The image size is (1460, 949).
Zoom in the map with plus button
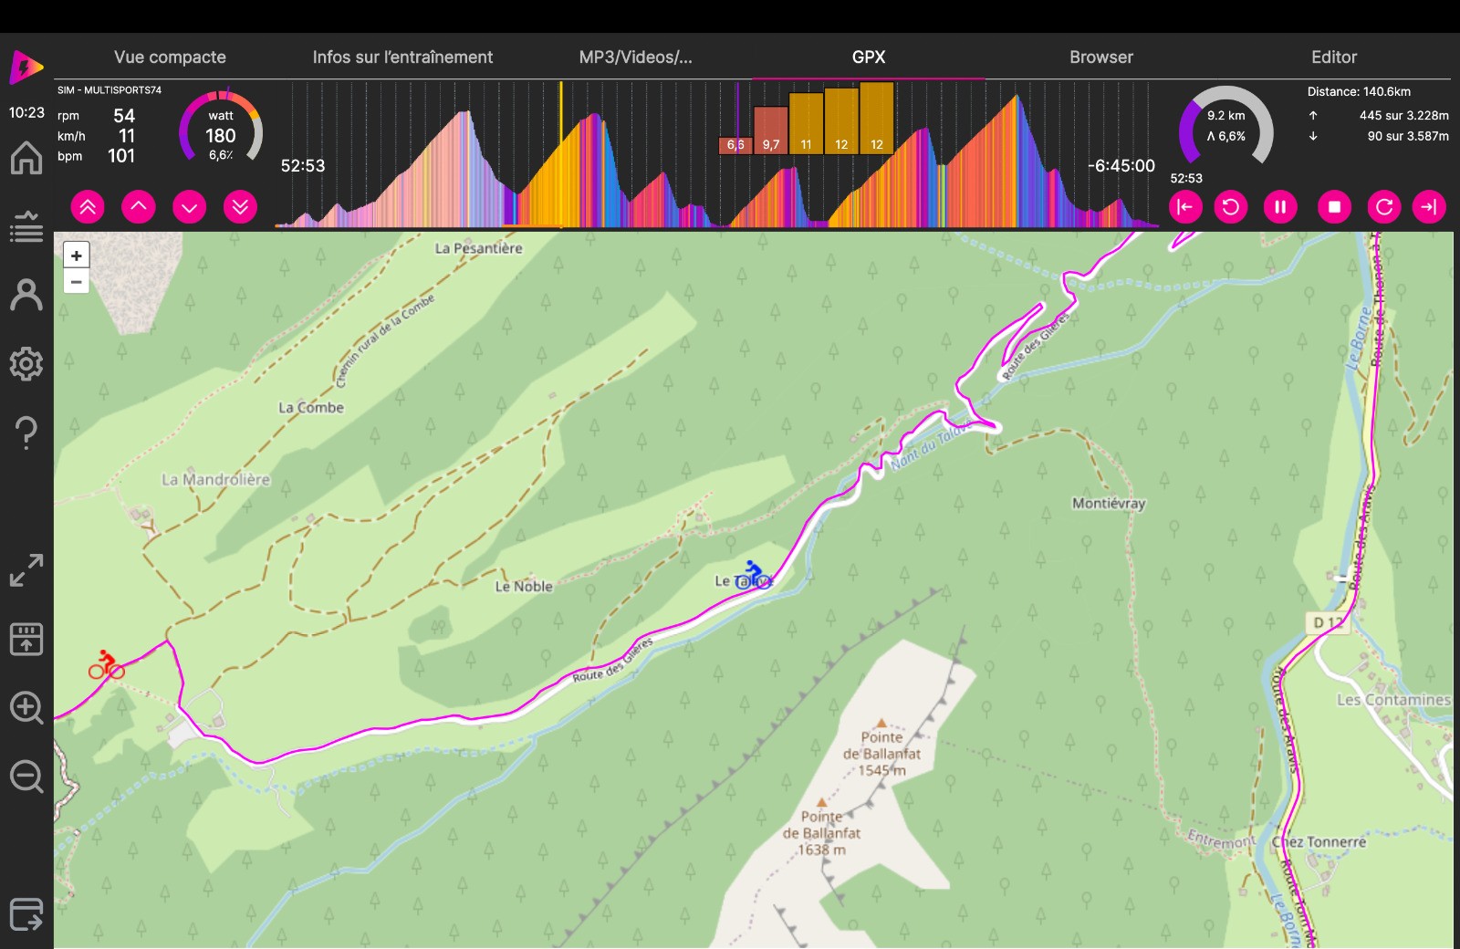(77, 256)
